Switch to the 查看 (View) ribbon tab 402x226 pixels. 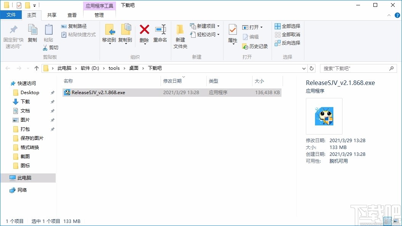pyautogui.click(x=72, y=15)
